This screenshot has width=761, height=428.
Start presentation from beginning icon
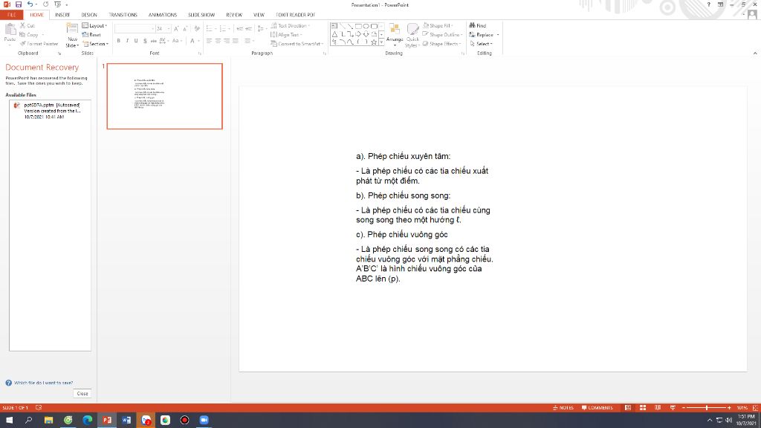pyautogui.click(x=57, y=4)
